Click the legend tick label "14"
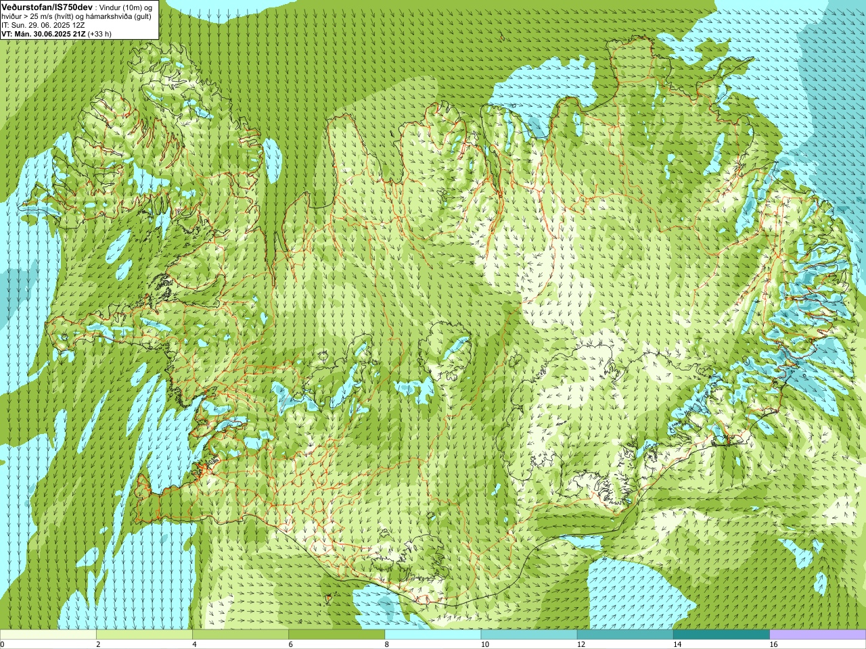 tap(677, 644)
